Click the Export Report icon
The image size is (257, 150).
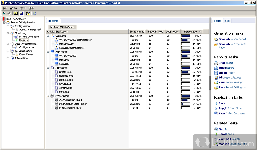click(x=216, y=73)
